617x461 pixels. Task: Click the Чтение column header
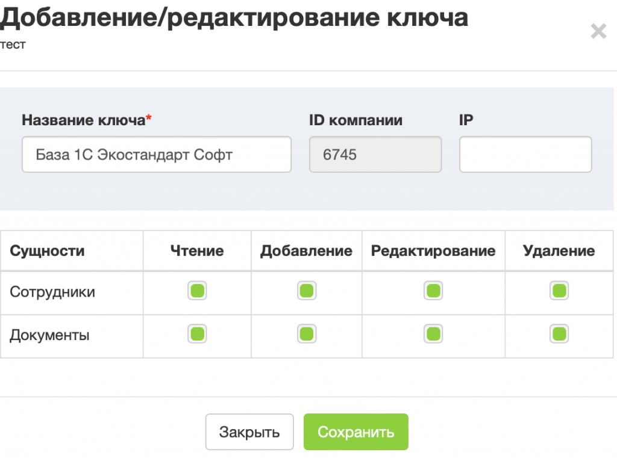pyautogui.click(x=197, y=251)
